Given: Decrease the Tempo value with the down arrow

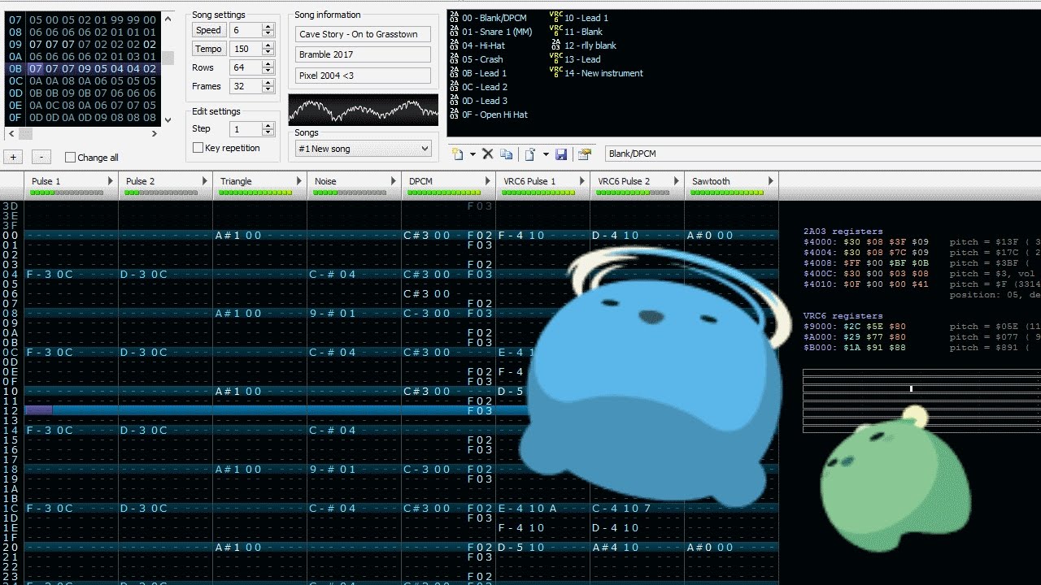Looking at the screenshot, I should click(x=268, y=53).
